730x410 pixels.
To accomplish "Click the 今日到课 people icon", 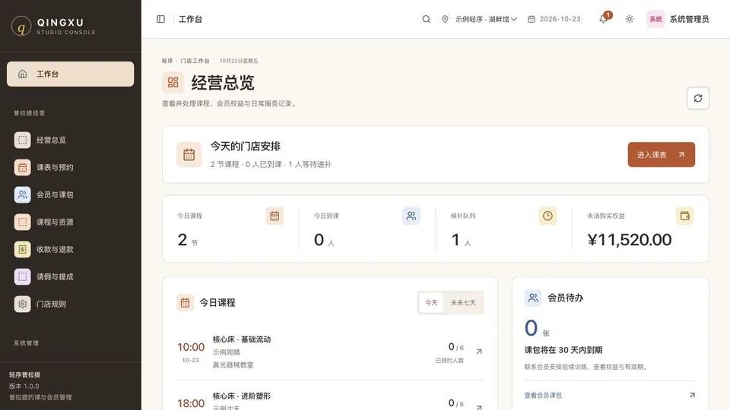I will tap(411, 216).
